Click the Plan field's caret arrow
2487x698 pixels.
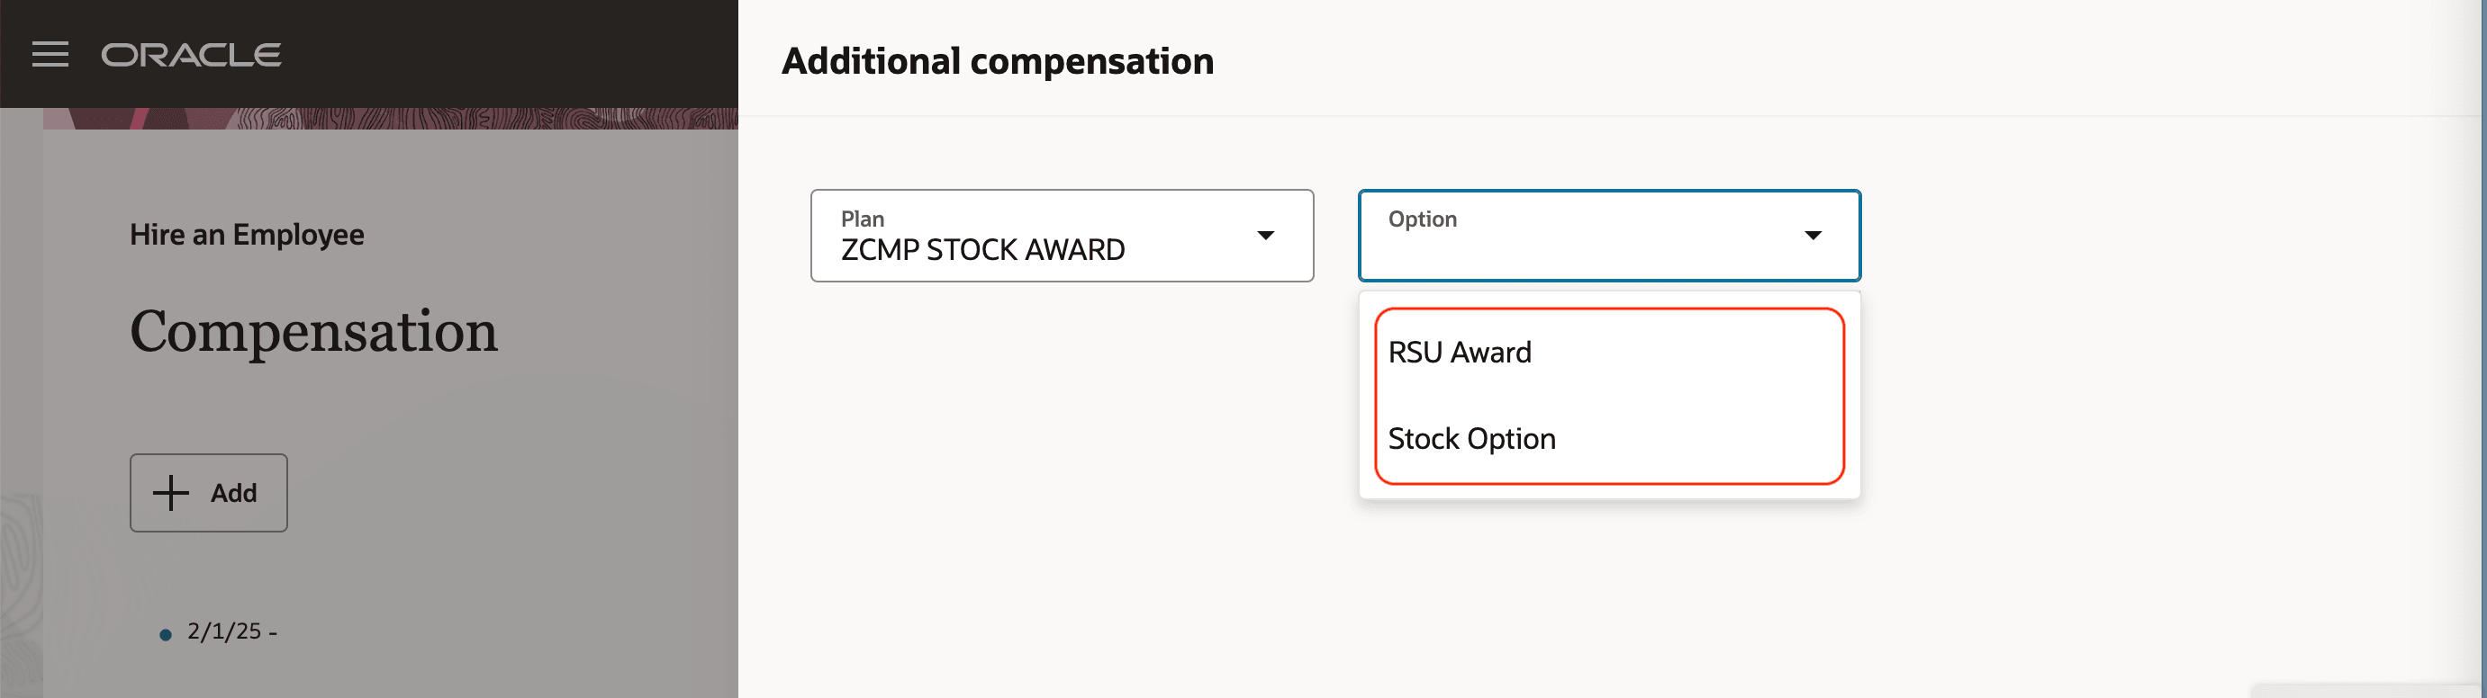(1265, 236)
